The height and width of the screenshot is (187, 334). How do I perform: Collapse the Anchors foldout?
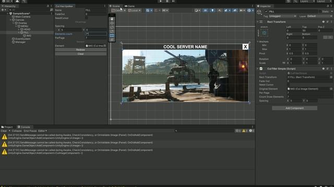click(x=258, y=42)
